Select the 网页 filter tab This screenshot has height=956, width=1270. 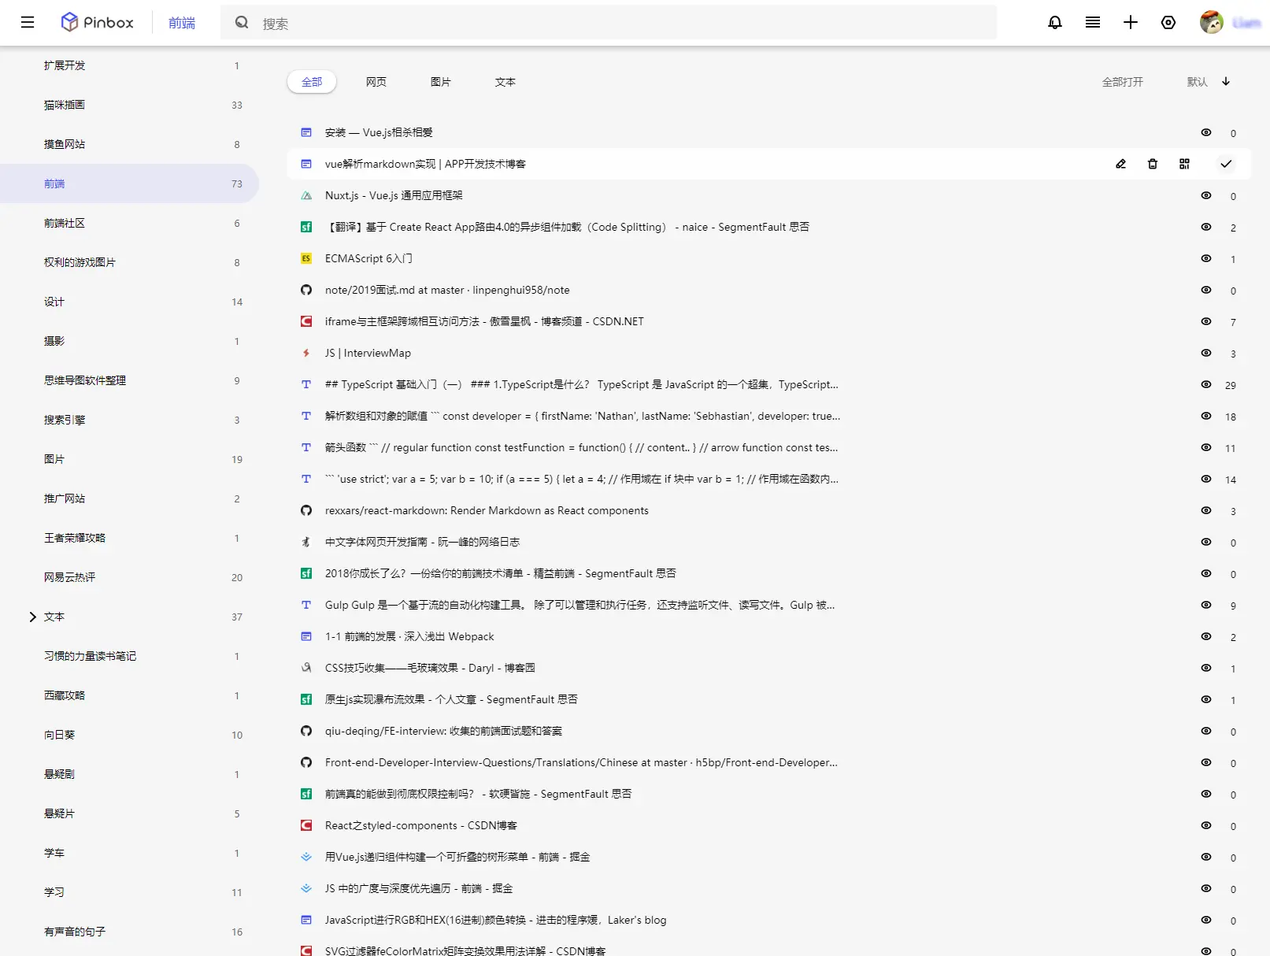[x=376, y=82]
